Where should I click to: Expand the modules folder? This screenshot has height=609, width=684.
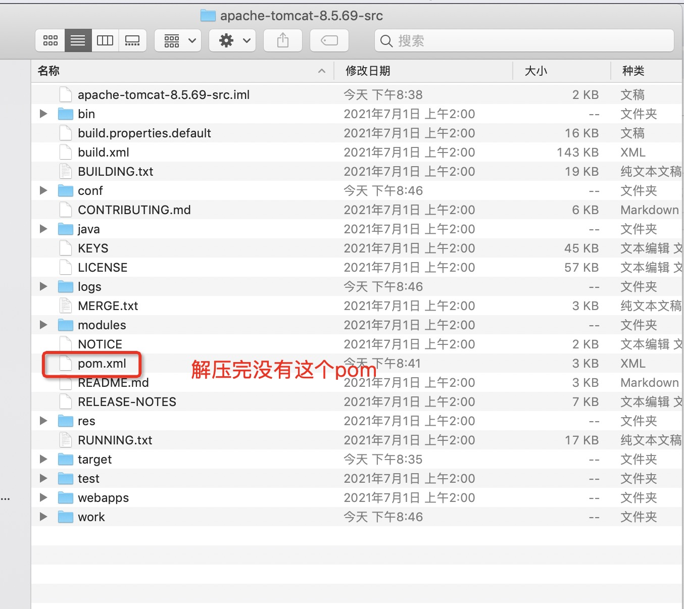click(43, 325)
